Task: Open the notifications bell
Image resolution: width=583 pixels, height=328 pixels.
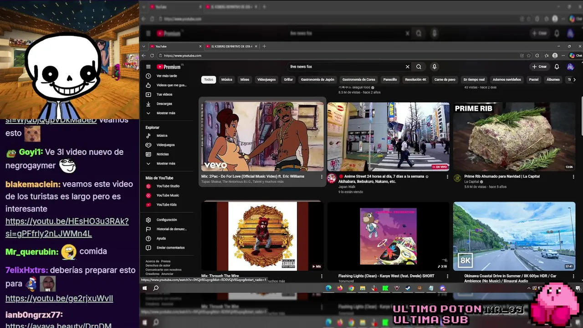Action: pyautogui.click(x=557, y=67)
